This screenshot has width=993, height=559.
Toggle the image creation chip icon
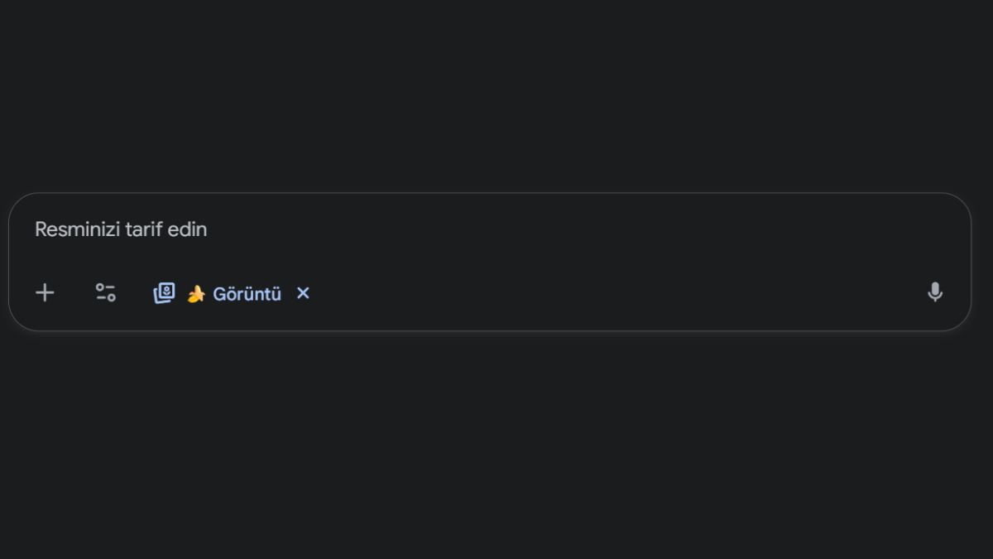click(165, 293)
